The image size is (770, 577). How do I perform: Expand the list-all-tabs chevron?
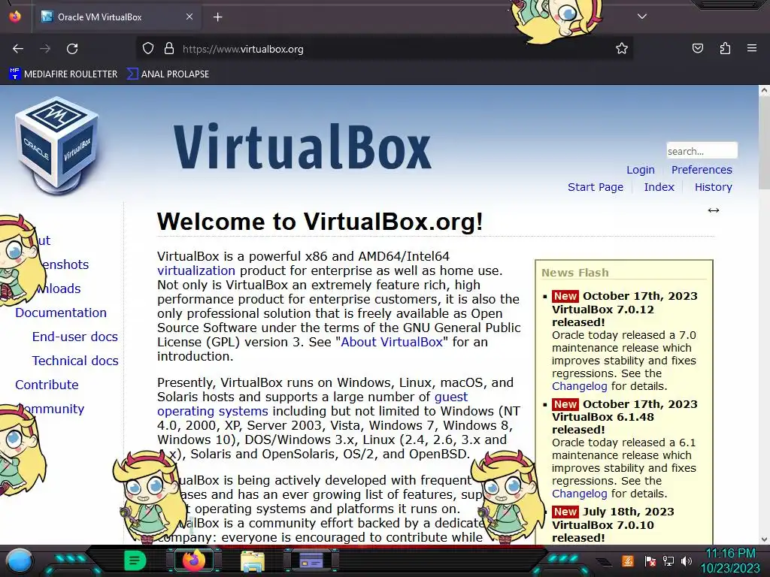tap(642, 17)
